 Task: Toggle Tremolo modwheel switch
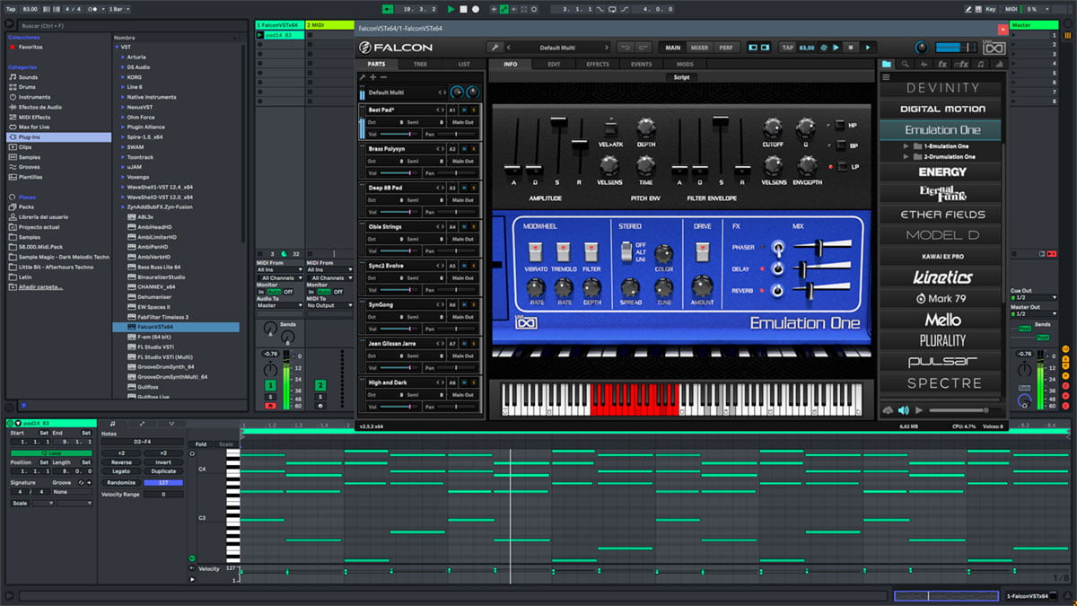[564, 252]
